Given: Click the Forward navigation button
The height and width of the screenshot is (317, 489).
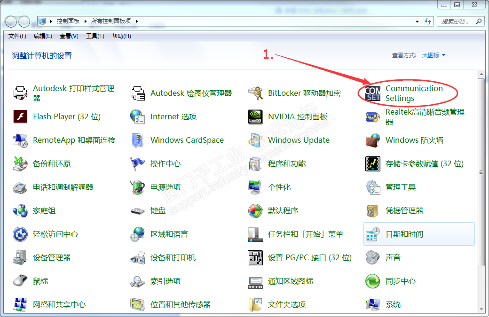Looking at the screenshot, I should (24, 22).
